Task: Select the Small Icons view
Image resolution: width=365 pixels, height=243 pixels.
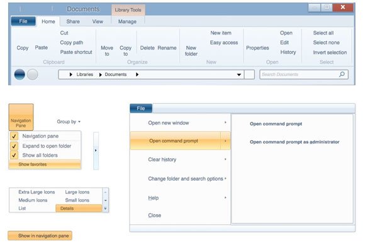Action: [x=77, y=200]
